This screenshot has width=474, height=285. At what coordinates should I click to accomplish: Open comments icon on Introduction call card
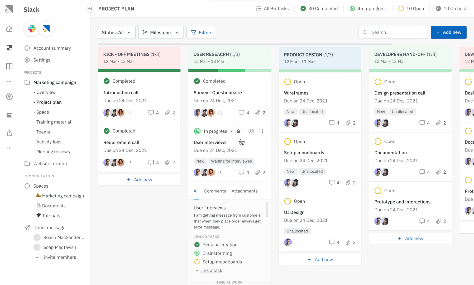[x=151, y=113]
